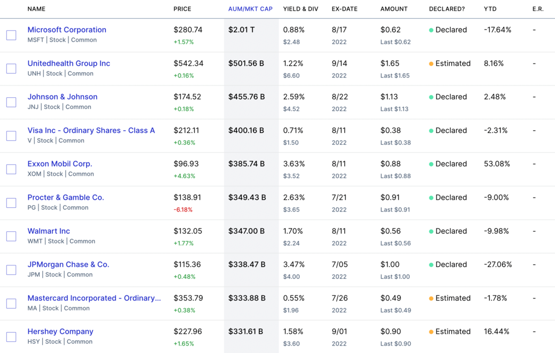Click the $6.60 annual dividend for Unitedhealth
555x353 pixels.
click(x=291, y=76)
